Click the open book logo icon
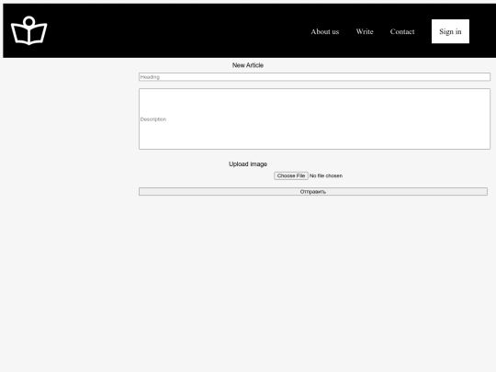The width and height of the screenshot is (496, 372). (x=28, y=30)
